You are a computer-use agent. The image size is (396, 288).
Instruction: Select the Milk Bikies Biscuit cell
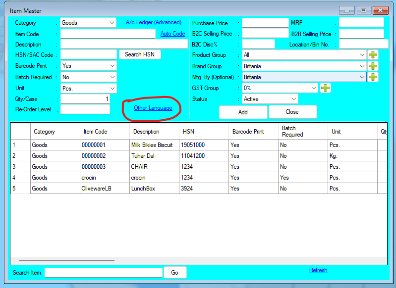[154, 145]
